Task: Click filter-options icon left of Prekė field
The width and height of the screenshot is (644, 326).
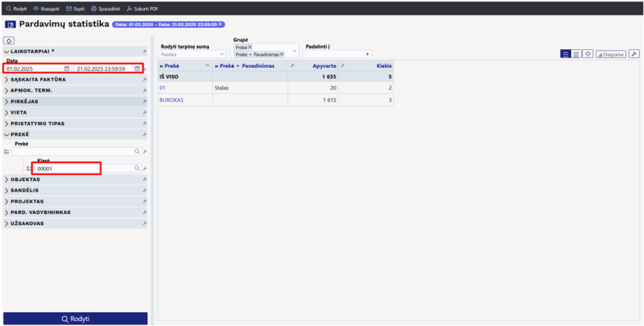Action: pos(6,152)
